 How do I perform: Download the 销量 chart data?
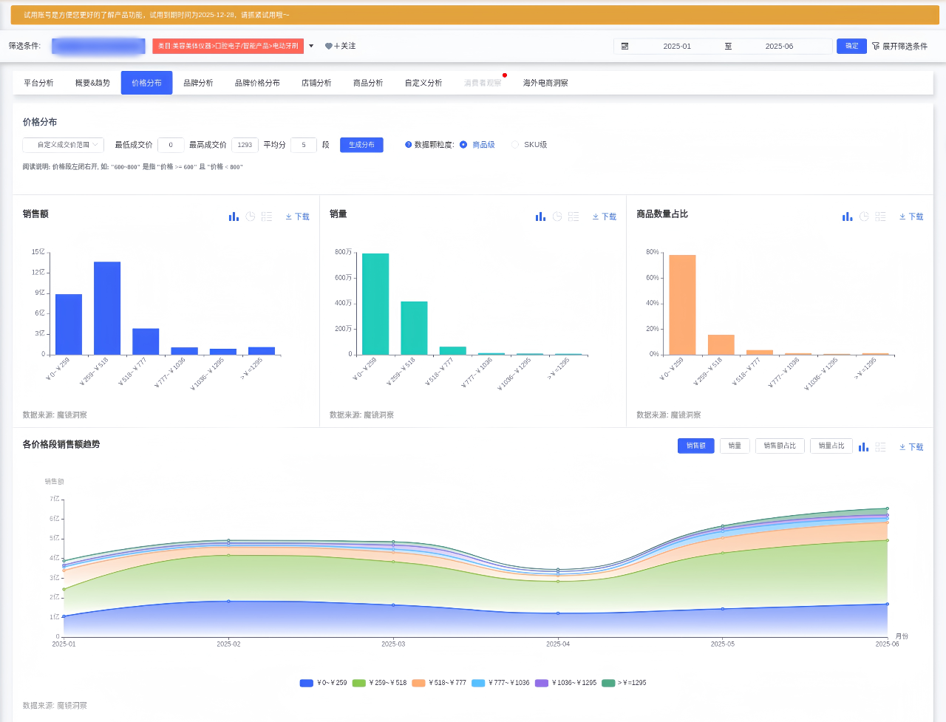605,217
